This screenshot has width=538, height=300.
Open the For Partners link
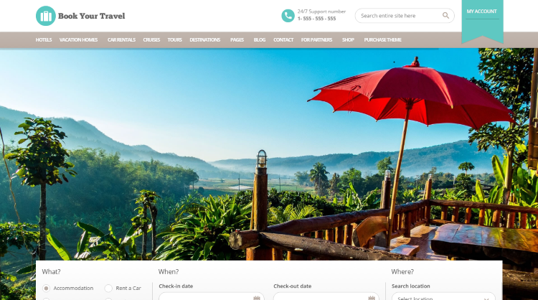[x=316, y=39]
